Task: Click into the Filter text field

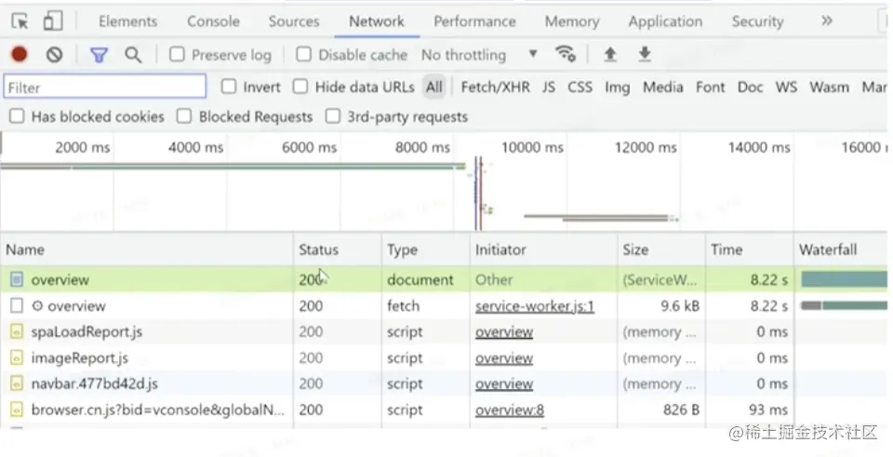Action: (x=104, y=87)
